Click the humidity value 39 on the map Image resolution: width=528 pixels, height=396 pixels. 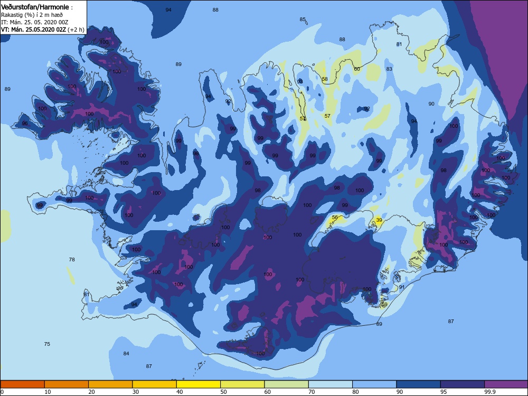click(x=379, y=220)
